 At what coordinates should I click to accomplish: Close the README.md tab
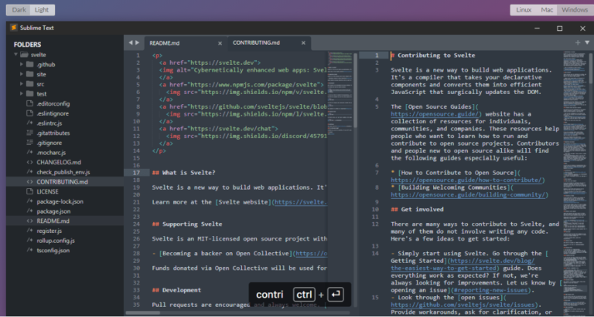coord(221,42)
